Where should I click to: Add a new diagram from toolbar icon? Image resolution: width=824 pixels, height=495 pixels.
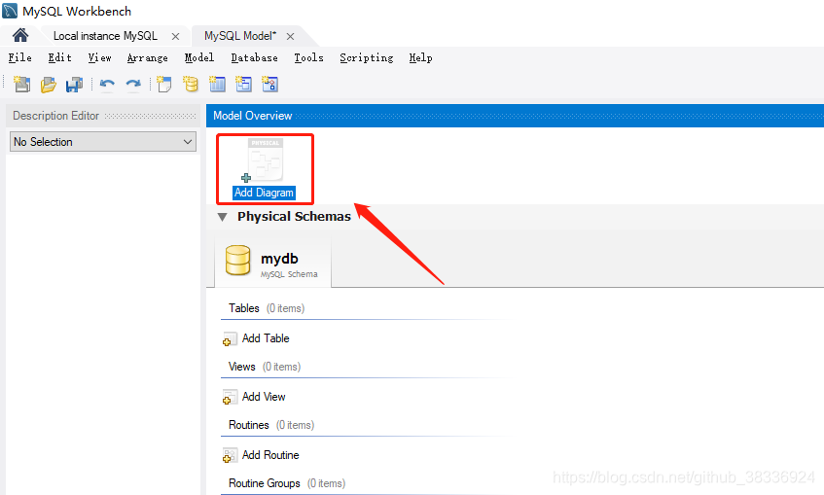(164, 84)
